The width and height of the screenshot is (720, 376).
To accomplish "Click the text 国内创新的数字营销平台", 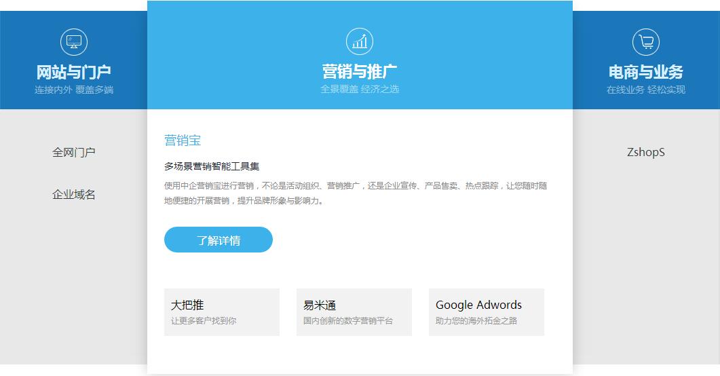I will (348, 320).
